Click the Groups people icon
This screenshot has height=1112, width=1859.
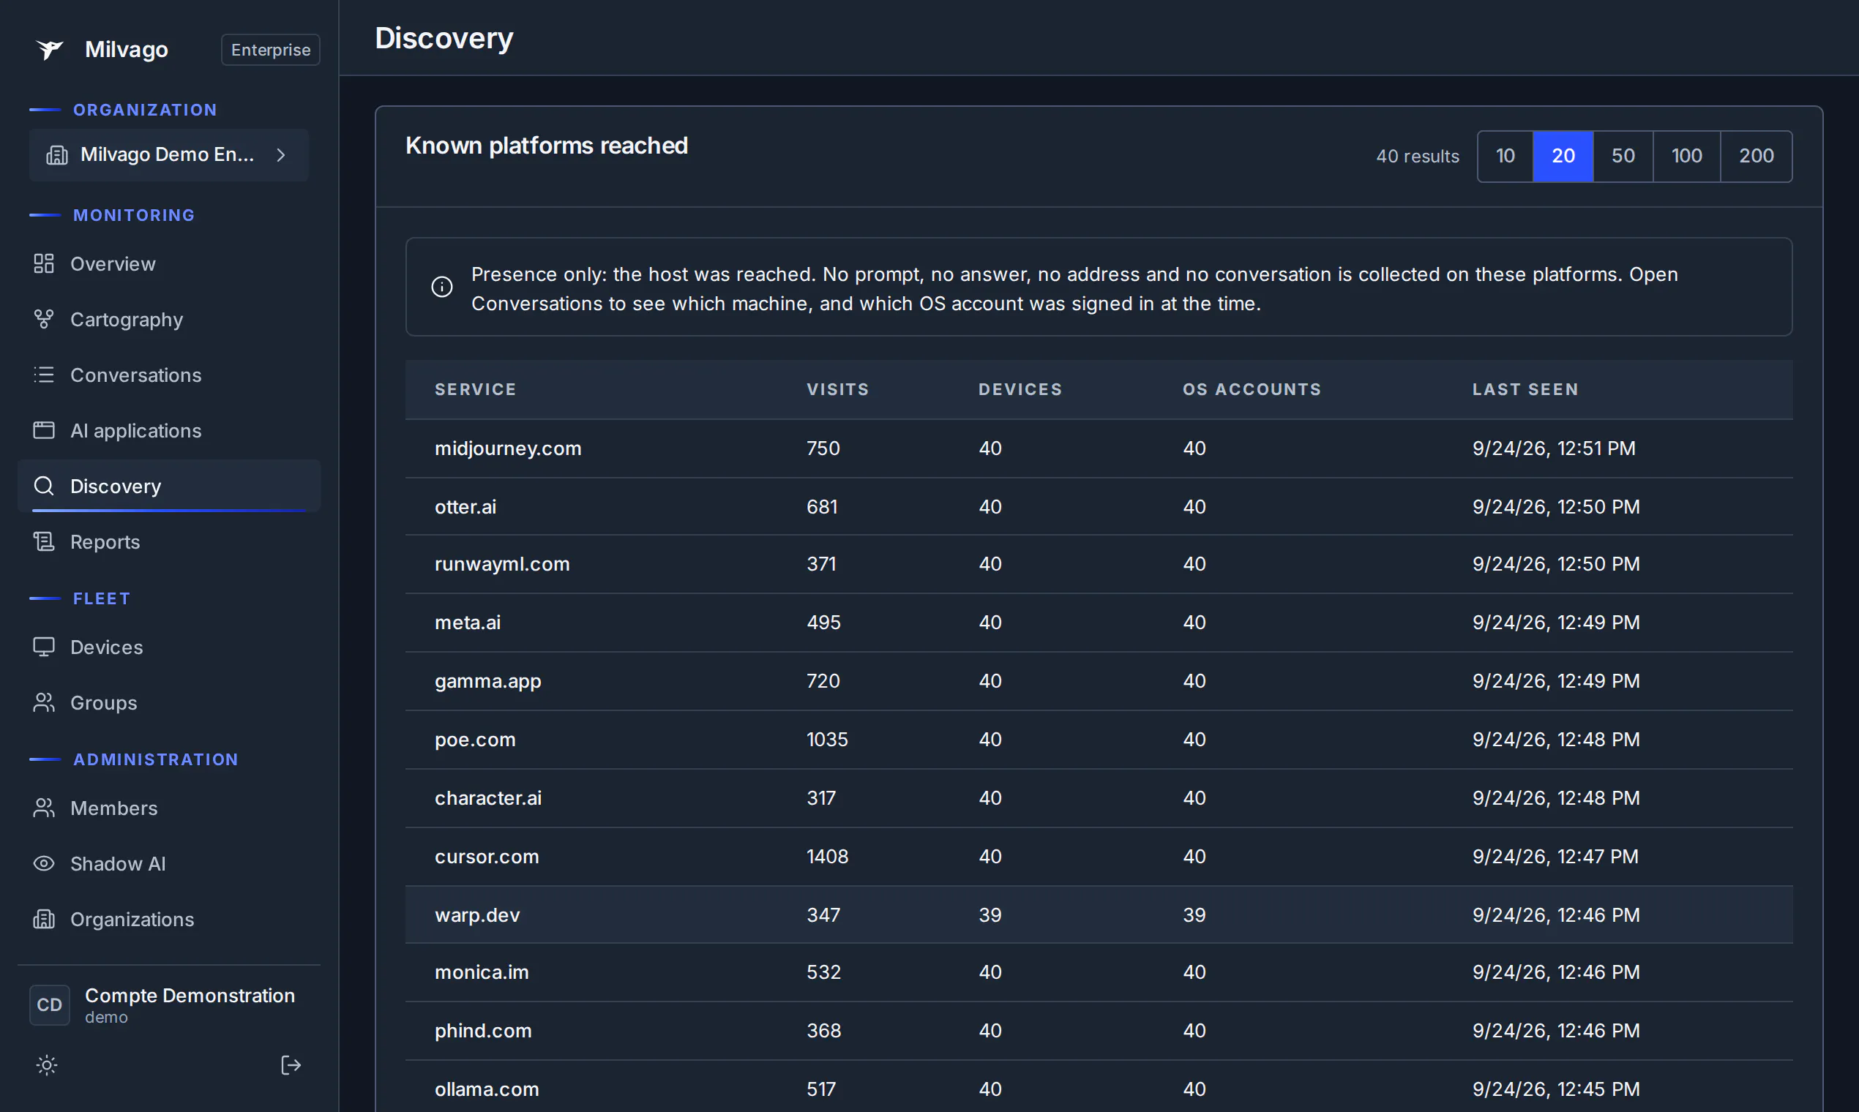[x=43, y=702]
